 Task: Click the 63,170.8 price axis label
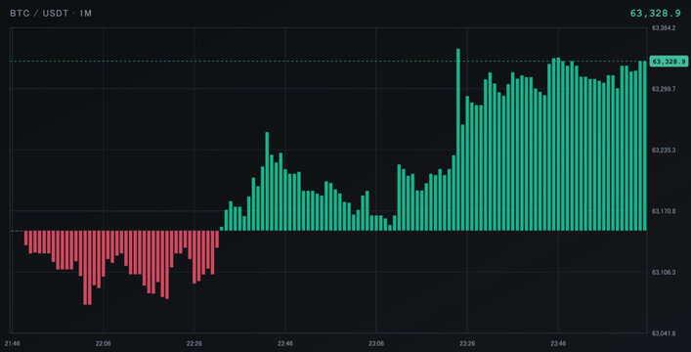tap(664, 211)
